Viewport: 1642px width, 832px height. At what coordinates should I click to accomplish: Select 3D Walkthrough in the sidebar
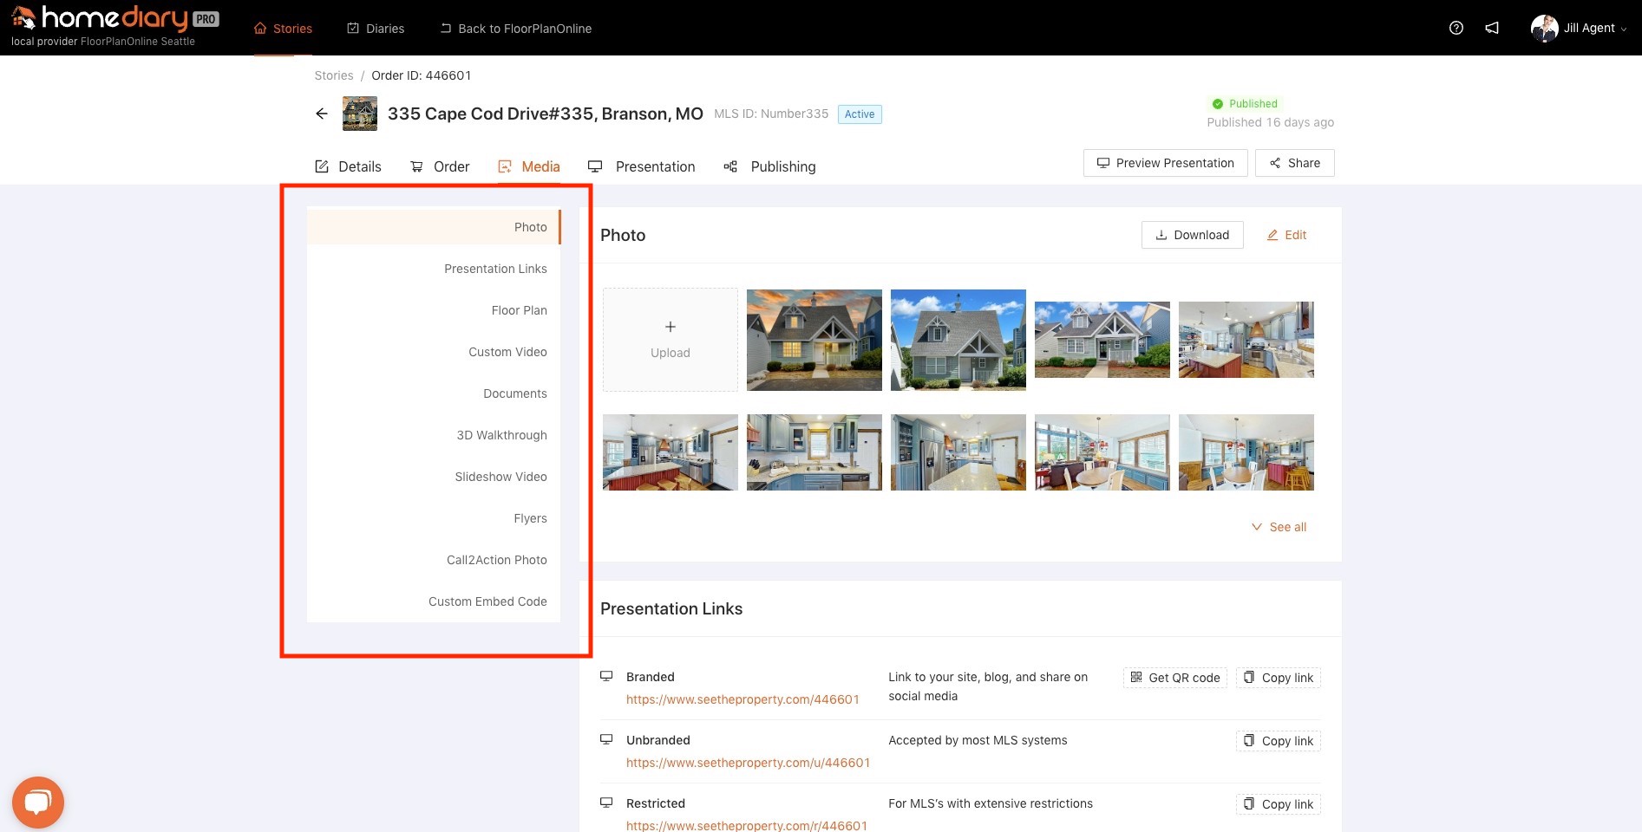pos(501,435)
